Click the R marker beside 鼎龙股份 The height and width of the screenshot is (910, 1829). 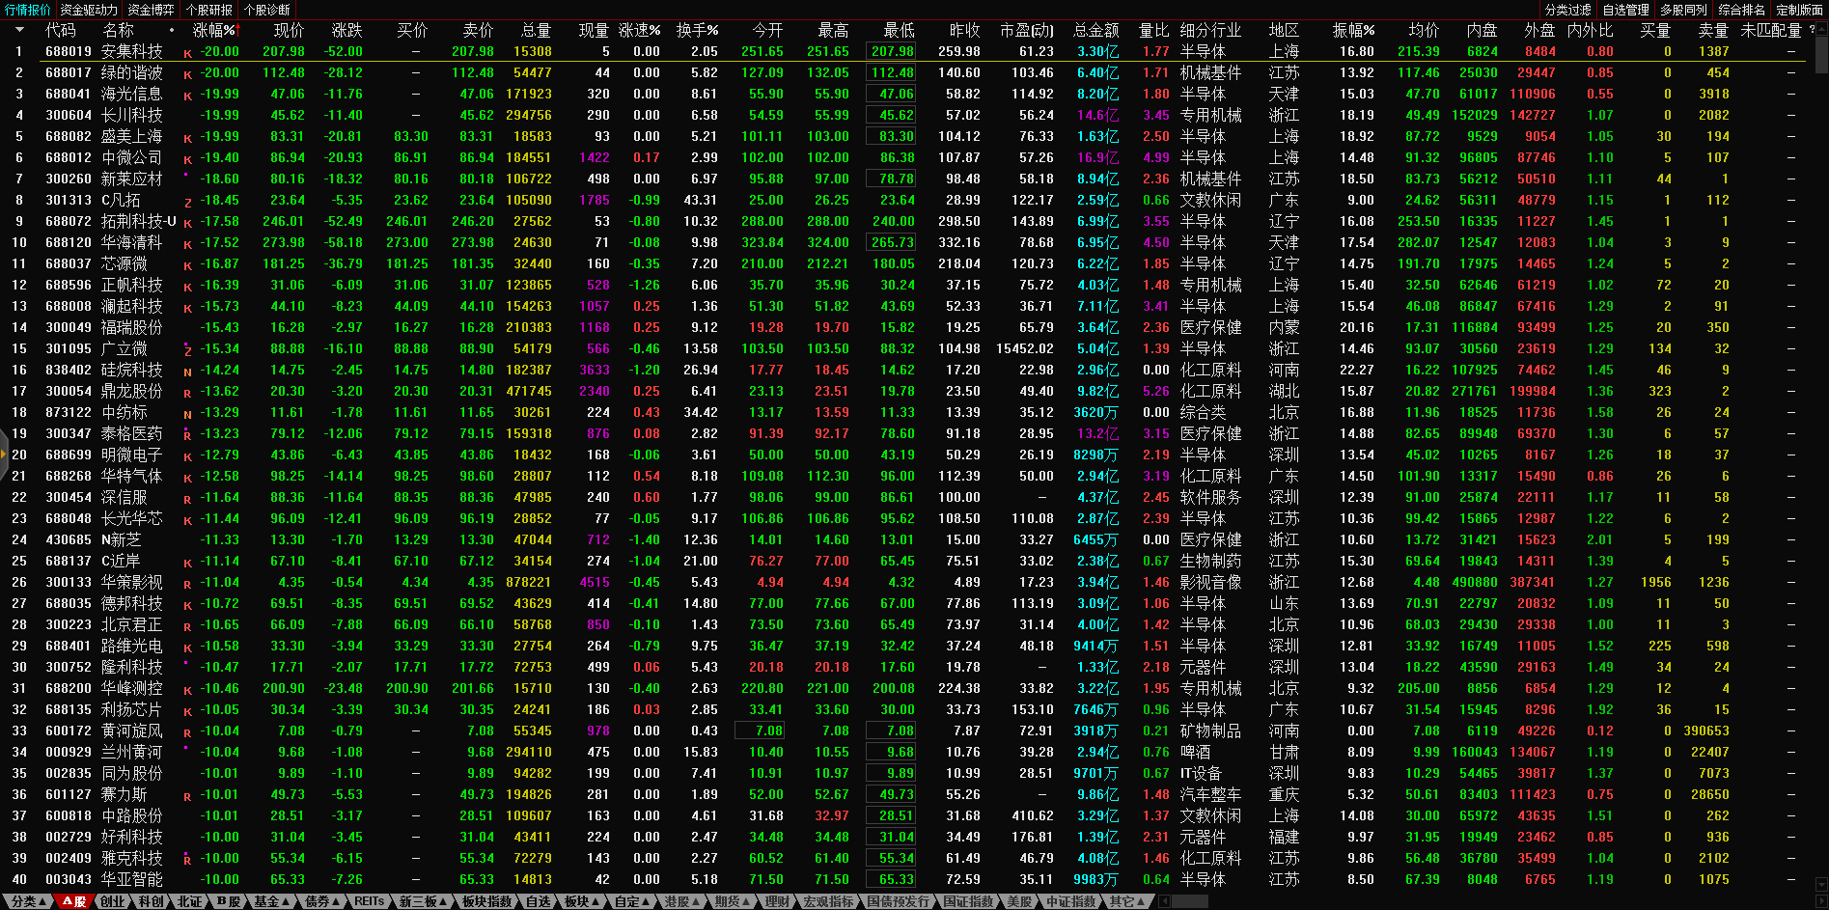(x=187, y=393)
